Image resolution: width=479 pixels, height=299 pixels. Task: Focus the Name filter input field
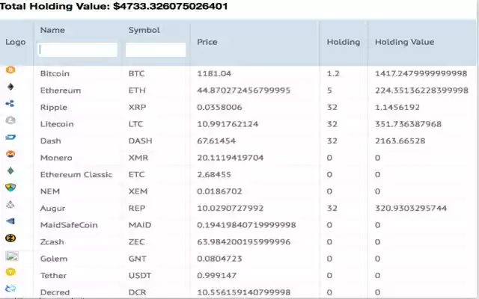tap(78, 49)
